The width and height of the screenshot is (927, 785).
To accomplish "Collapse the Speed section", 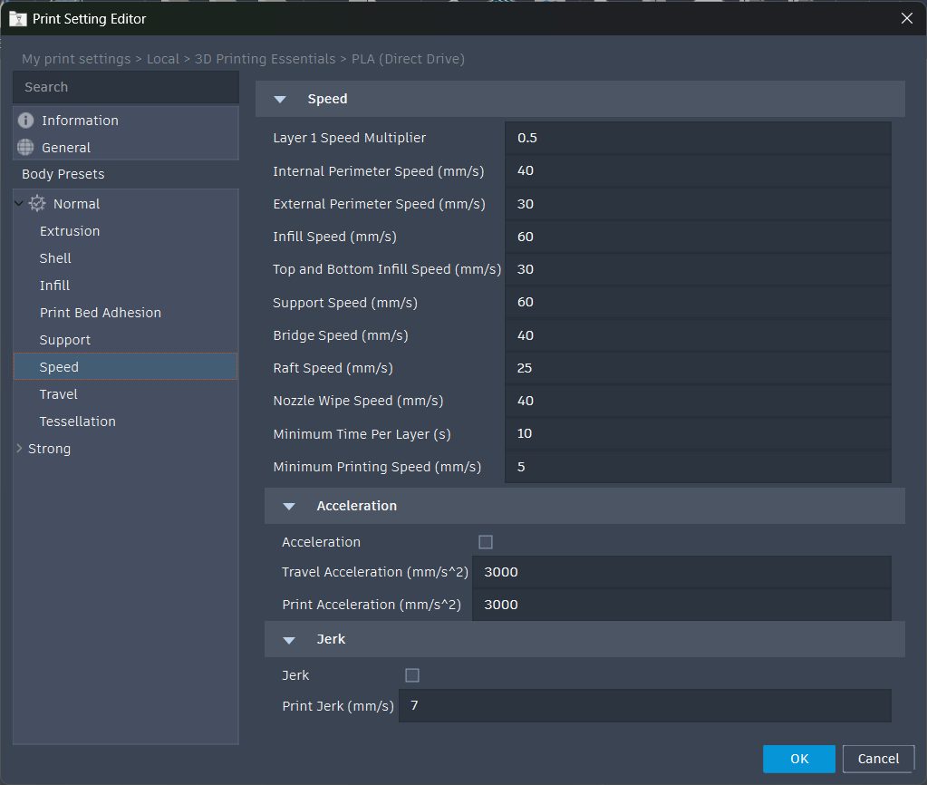I will (280, 100).
